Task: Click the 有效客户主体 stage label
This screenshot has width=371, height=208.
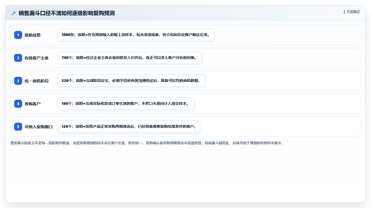Action: 37,58
